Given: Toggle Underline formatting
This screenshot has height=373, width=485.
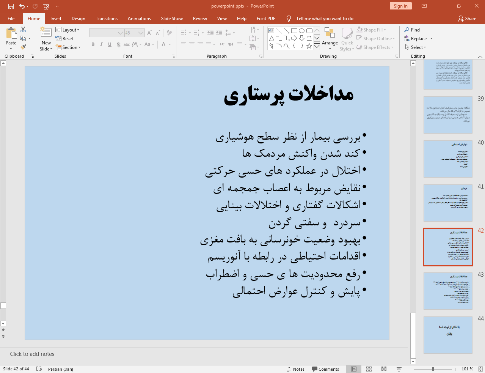Looking at the screenshot, I should 110,44.
